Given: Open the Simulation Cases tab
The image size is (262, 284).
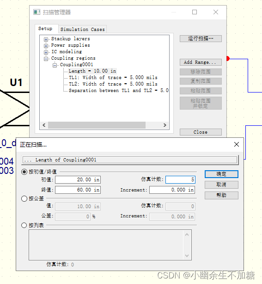Looking at the screenshot, I should pyautogui.click(x=83, y=29).
